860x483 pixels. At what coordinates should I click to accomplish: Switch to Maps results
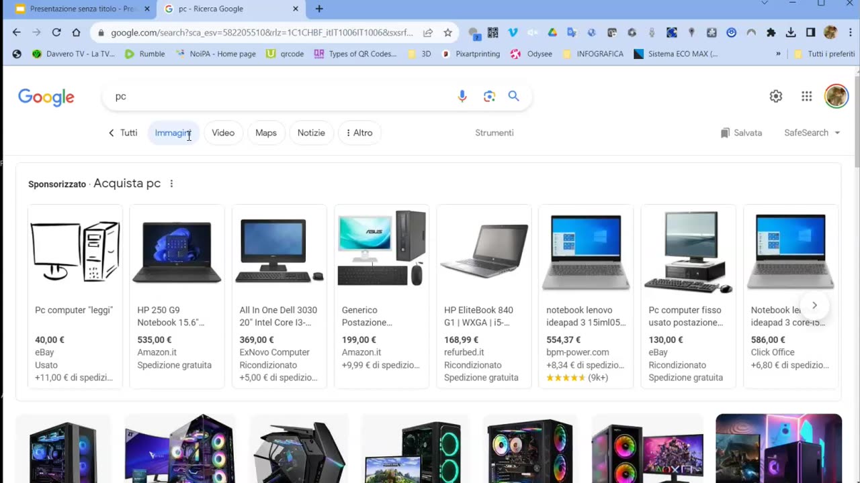266,133
